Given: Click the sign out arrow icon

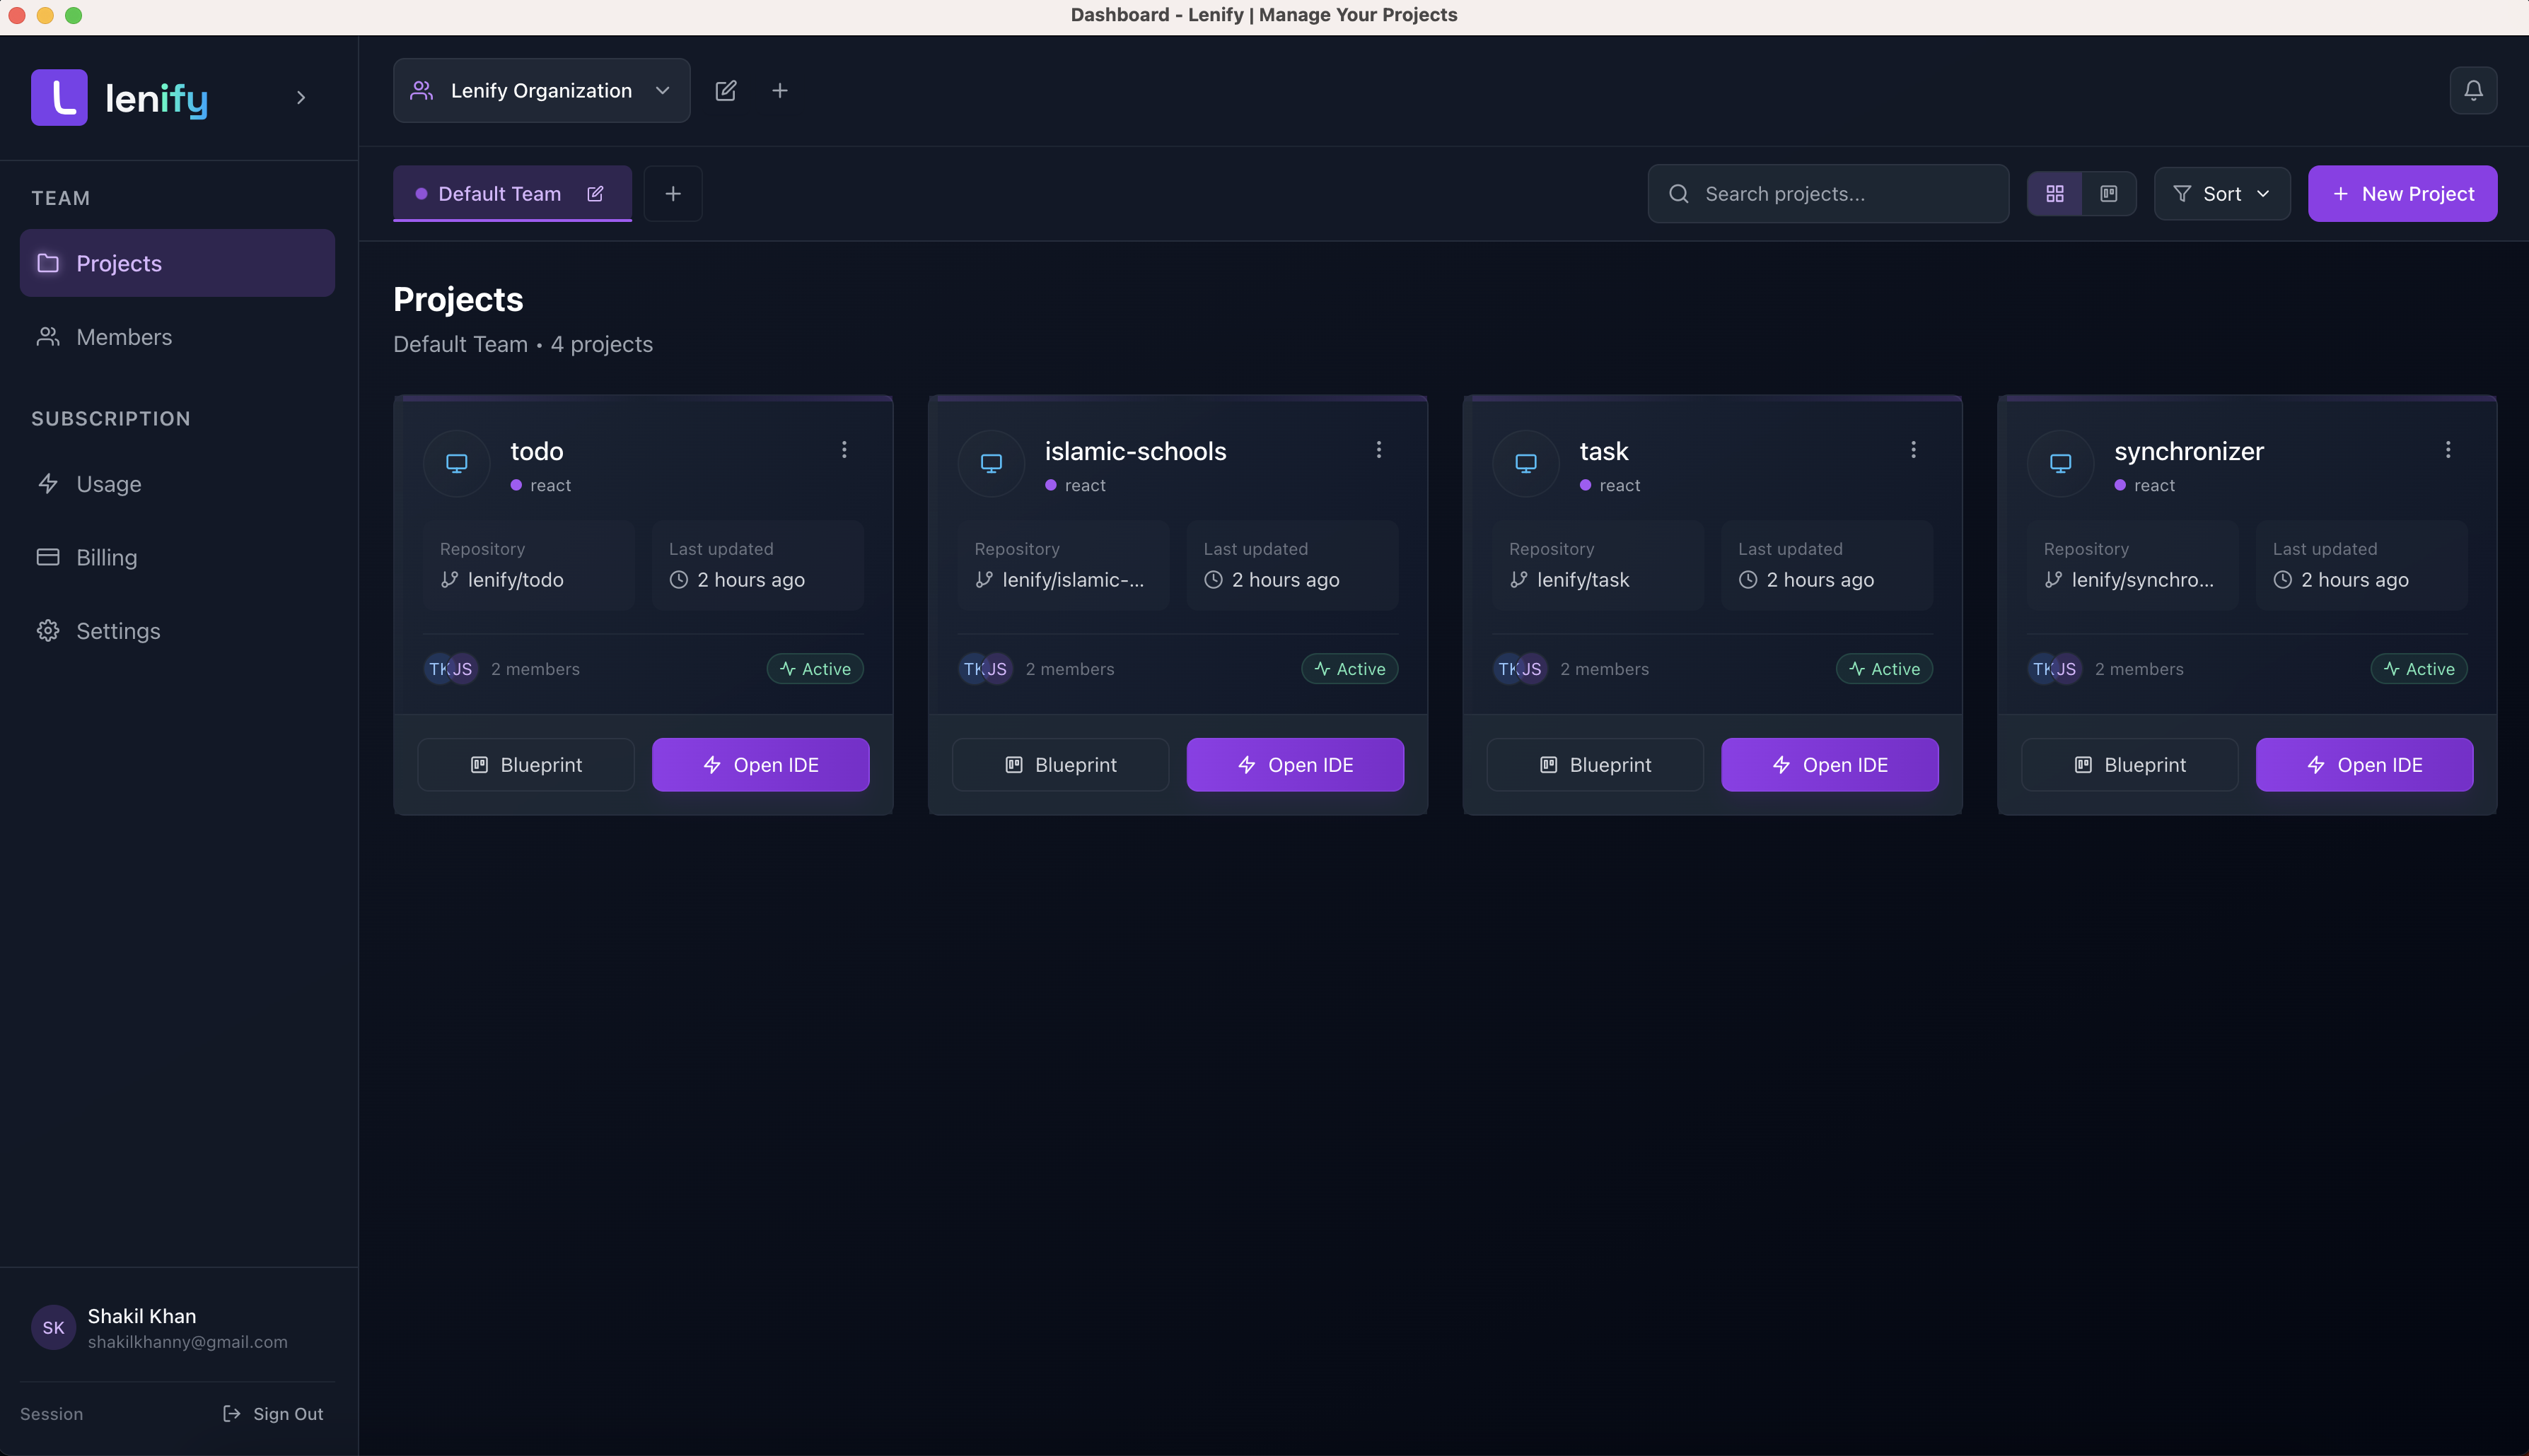Looking at the screenshot, I should (232, 1413).
